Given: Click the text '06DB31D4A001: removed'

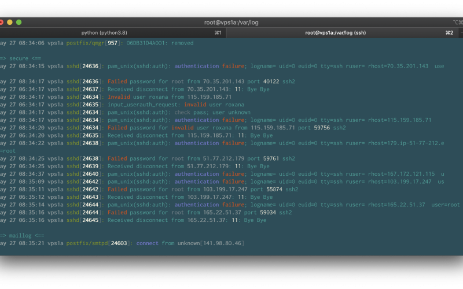Looking at the screenshot, I should coord(160,43).
